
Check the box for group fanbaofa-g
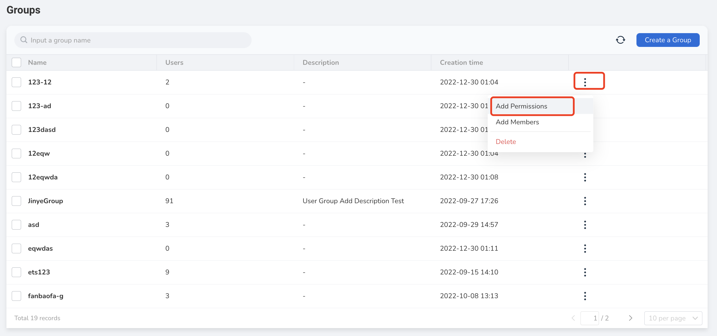[16, 296]
